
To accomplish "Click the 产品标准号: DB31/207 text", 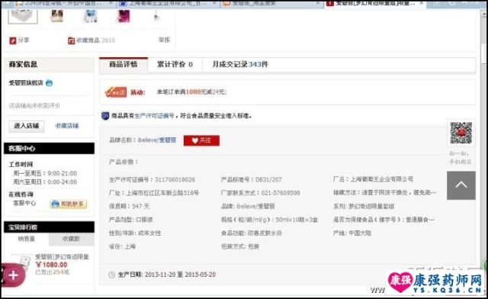I will [251, 180].
